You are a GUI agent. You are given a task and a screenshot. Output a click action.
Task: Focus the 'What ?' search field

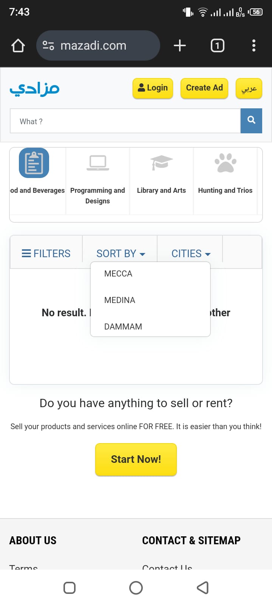125,121
